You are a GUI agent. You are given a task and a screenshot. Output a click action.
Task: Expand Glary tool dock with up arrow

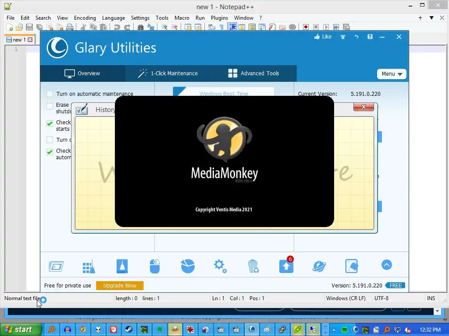[387, 265]
